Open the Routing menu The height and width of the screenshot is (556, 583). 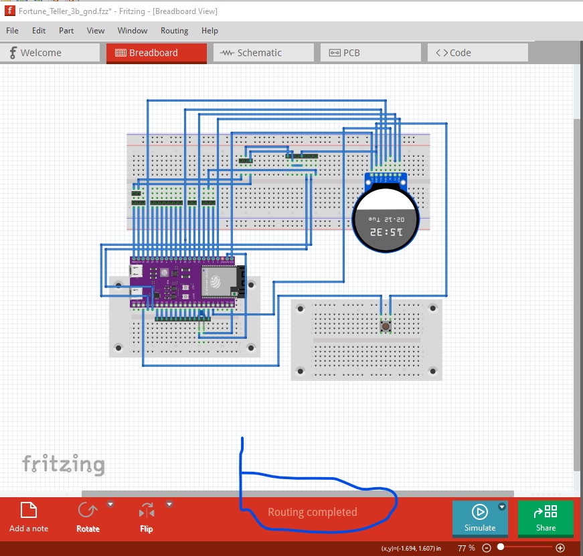point(174,31)
